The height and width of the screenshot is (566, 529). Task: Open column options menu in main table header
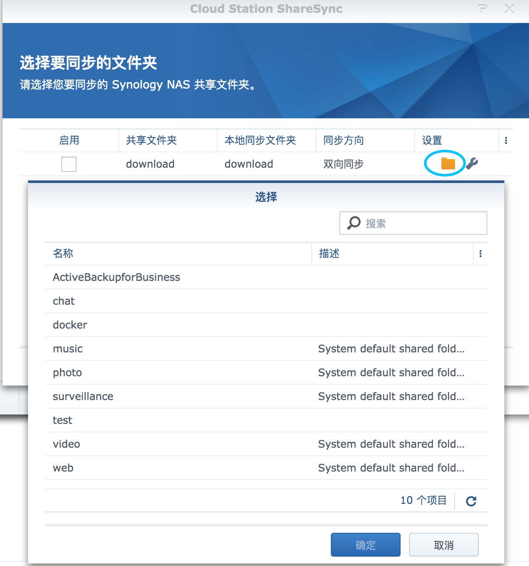[506, 140]
